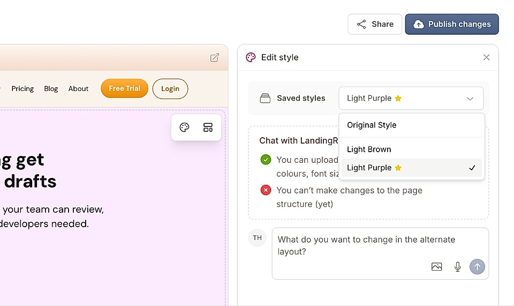
Task: Click cloud upload icon in Publish button
Action: click(418, 24)
